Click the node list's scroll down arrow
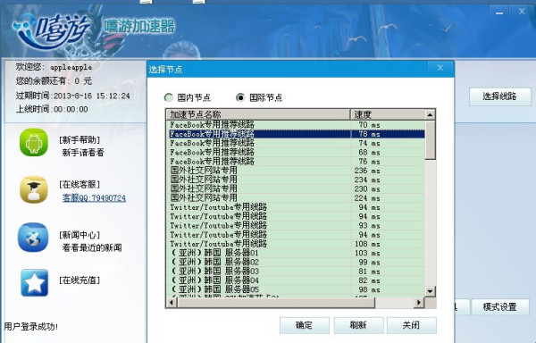The image size is (536, 343). (430, 291)
